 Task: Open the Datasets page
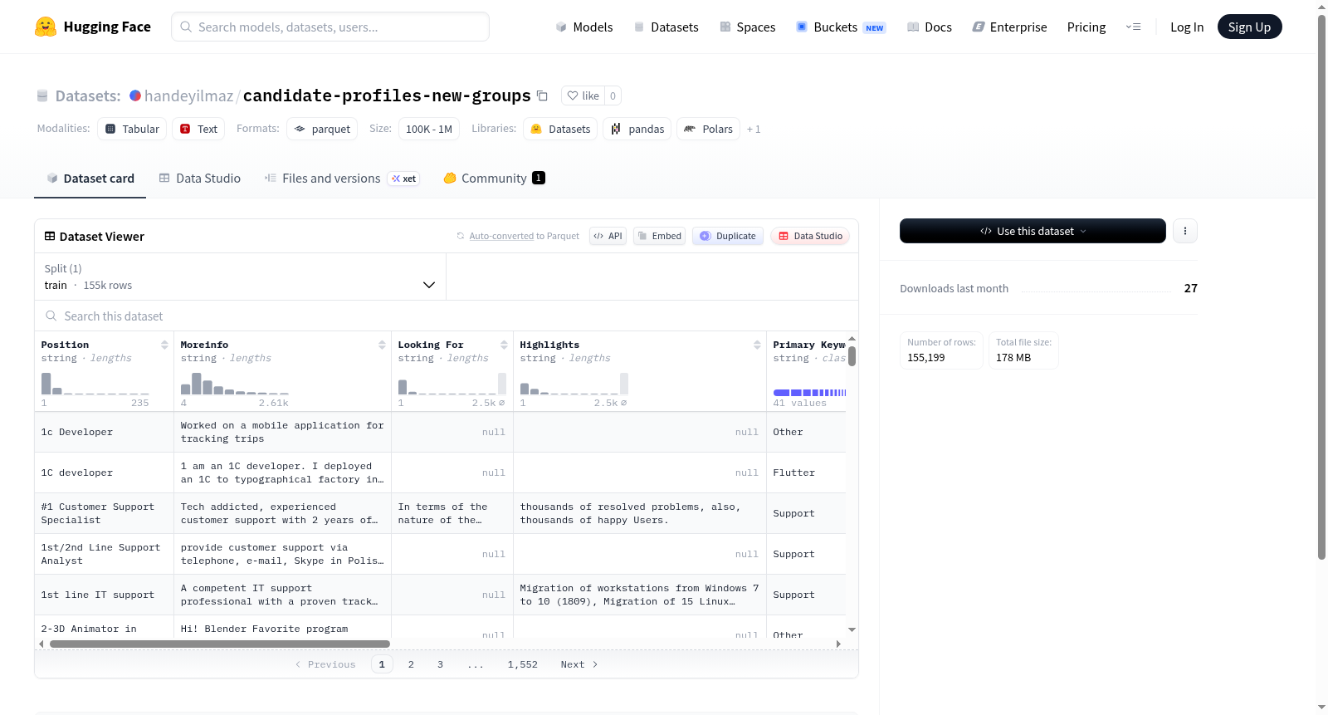pyautogui.click(x=666, y=27)
